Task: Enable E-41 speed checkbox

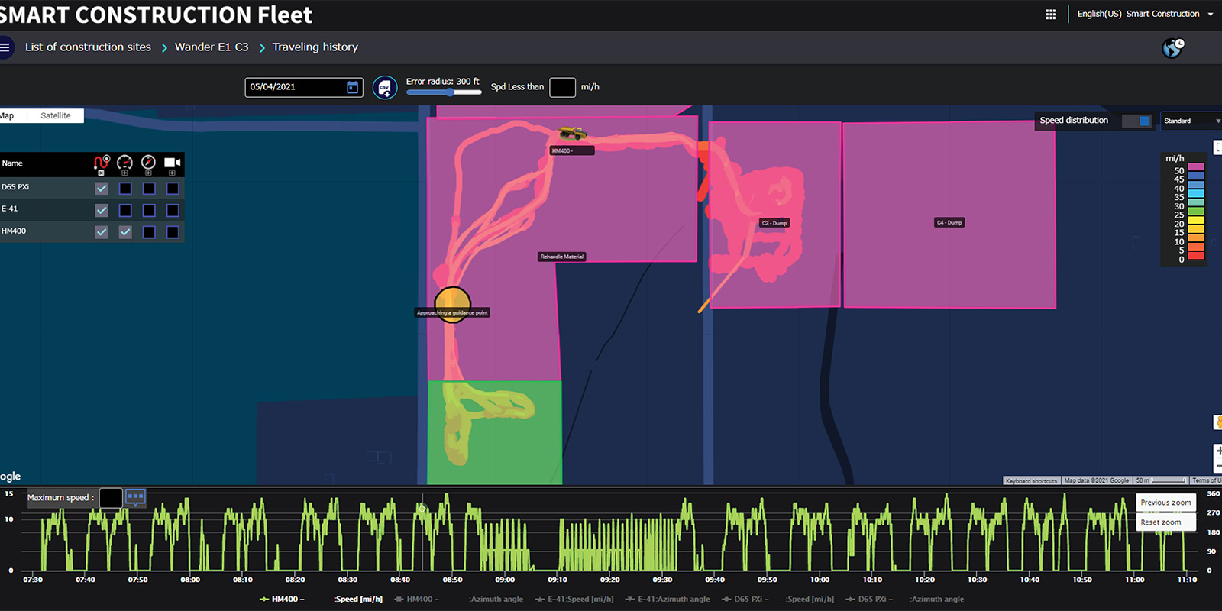Action: tap(125, 210)
